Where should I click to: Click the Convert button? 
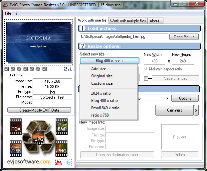pyautogui.click(x=174, y=110)
